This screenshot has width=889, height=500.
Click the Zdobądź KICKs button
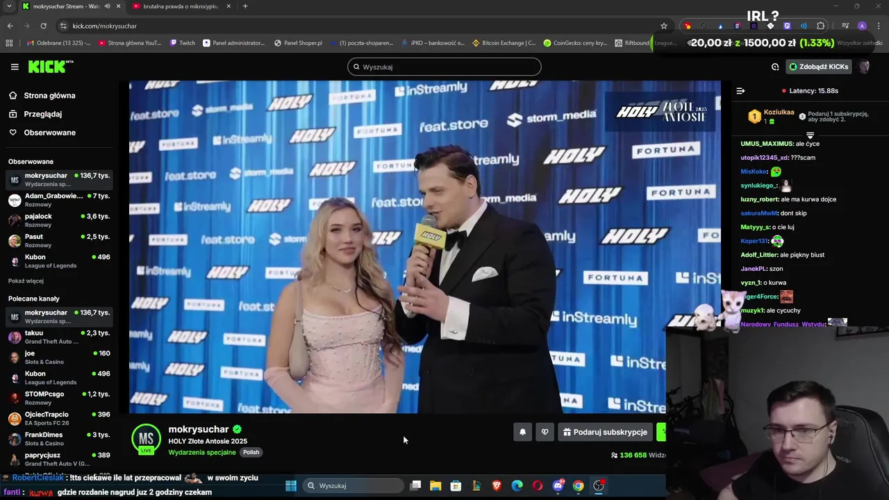pos(818,67)
